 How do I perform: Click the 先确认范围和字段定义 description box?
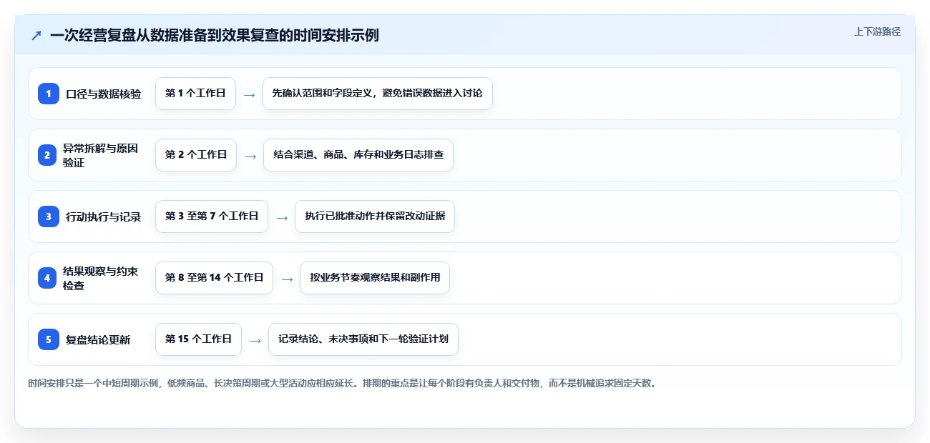point(378,94)
